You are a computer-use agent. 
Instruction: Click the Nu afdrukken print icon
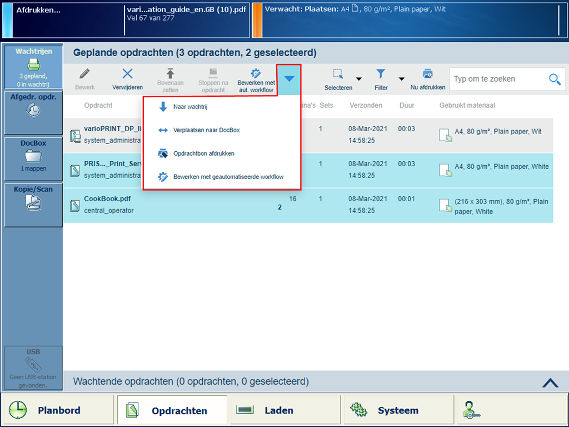427,75
